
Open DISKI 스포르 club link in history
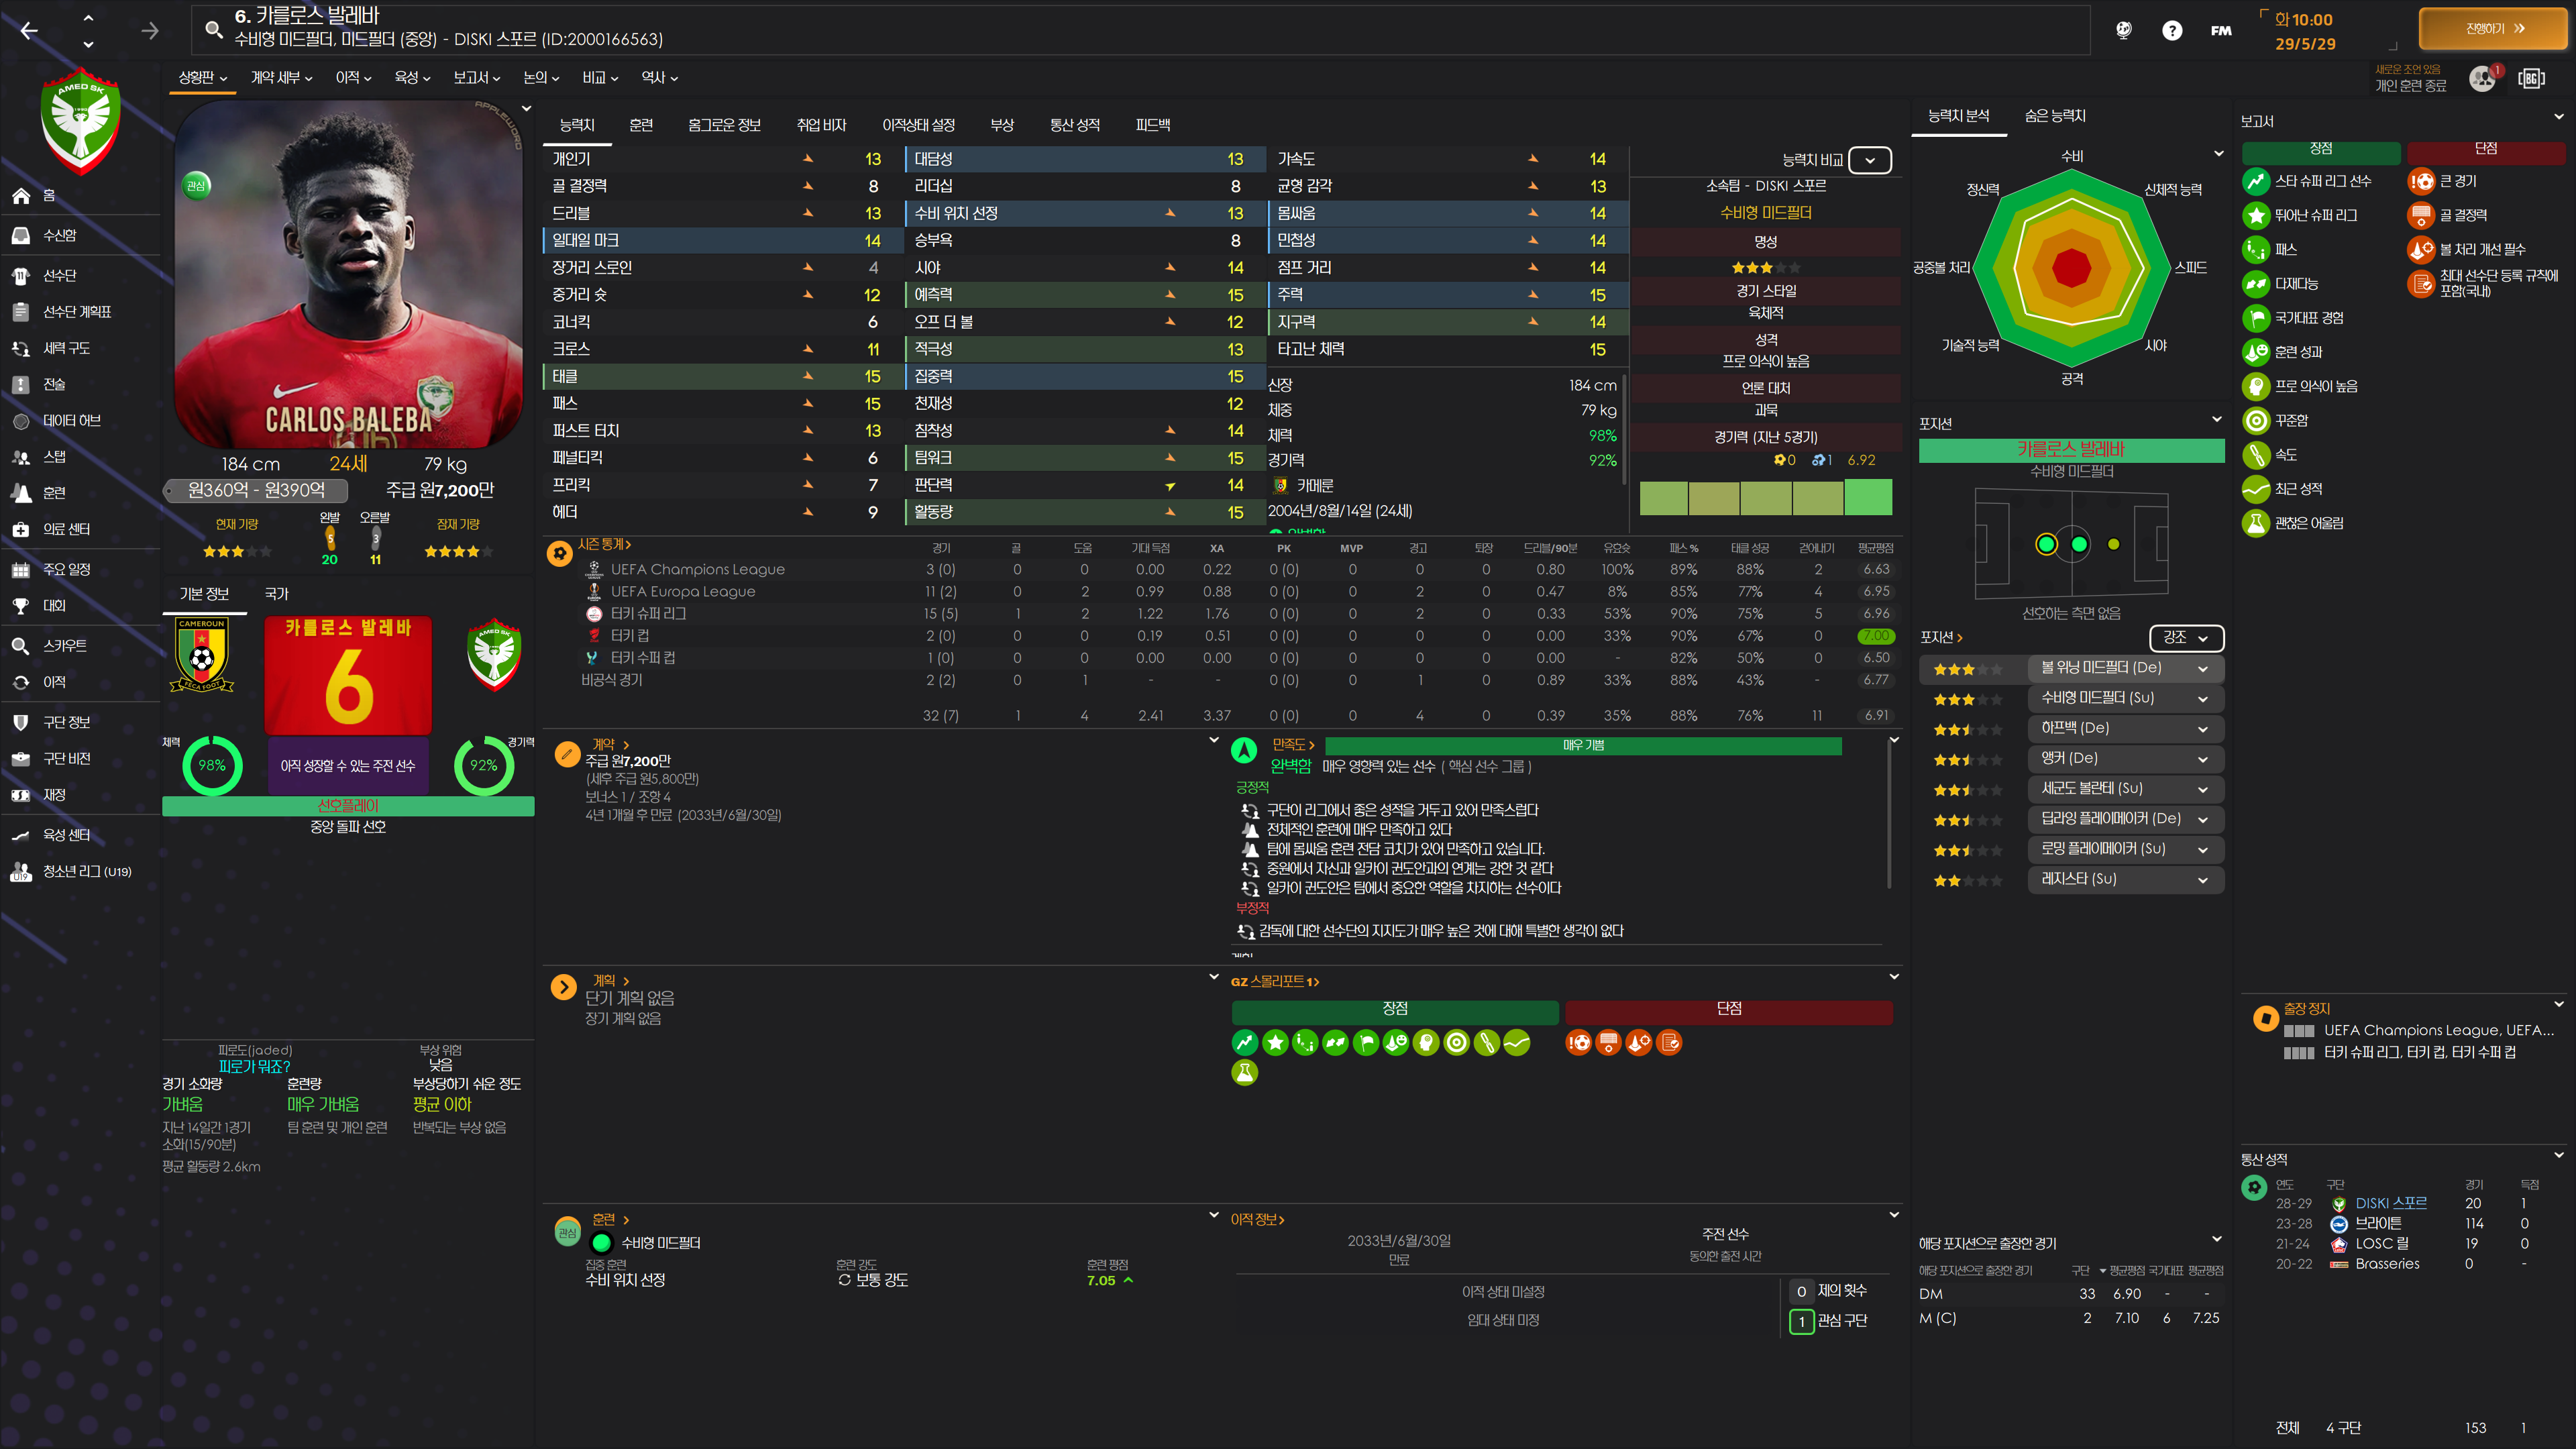click(2390, 1203)
